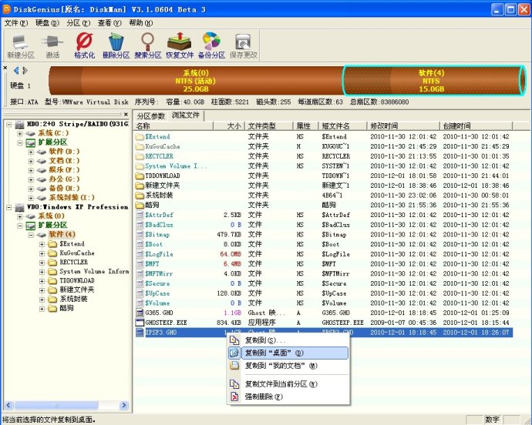Select the G365.GHO file
This screenshot has height=425, width=532.
tap(159, 313)
